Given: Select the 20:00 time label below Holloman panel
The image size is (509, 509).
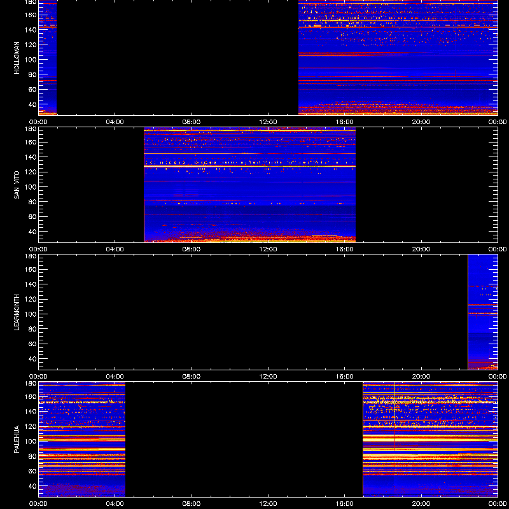Looking at the screenshot, I should pyautogui.click(x=421, y=122).
